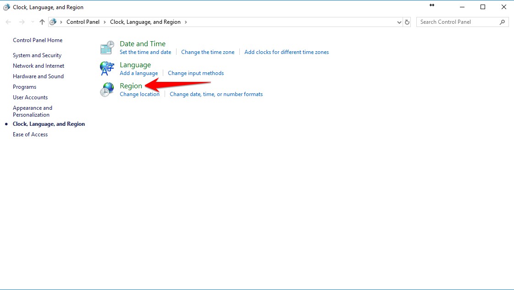Open the address bar history dropdown
The image size is (514, 290).
coord(399,22)
